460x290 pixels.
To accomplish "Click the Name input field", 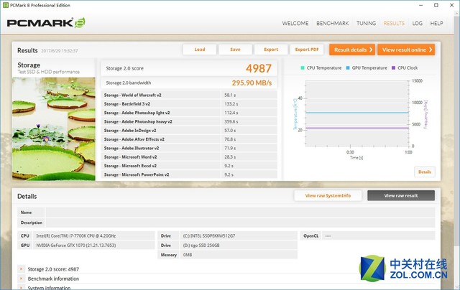I will click(240, 212).
